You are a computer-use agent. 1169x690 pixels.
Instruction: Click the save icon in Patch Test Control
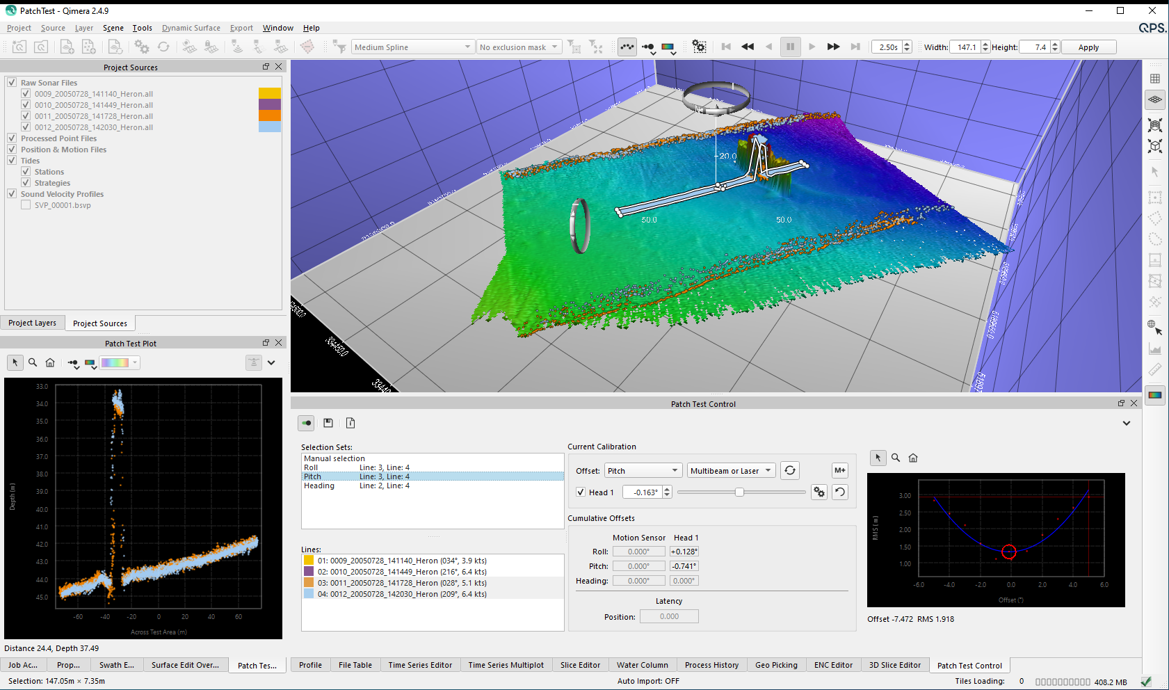328,423
